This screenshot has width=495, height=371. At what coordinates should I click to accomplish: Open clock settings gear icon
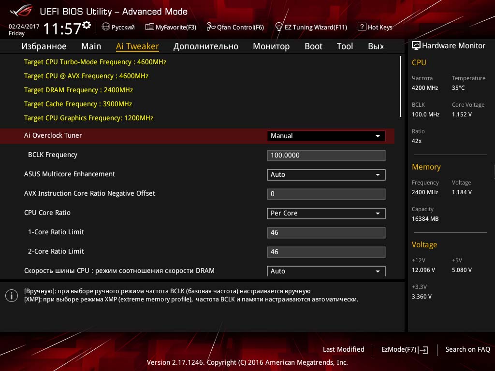(x=87, y=25)
